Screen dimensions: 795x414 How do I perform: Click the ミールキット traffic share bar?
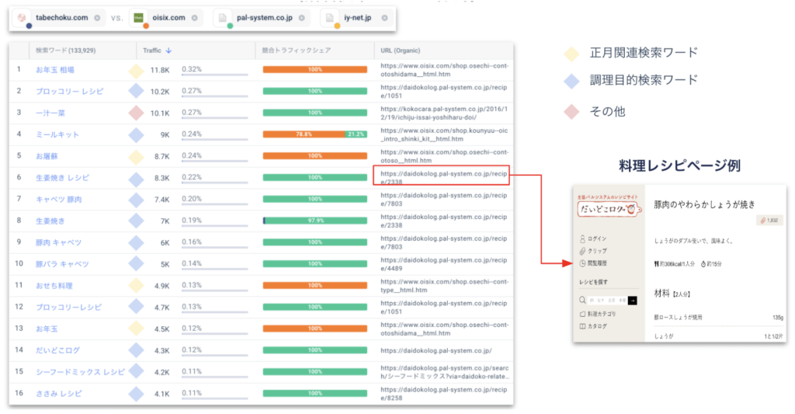tap(314, 134)
